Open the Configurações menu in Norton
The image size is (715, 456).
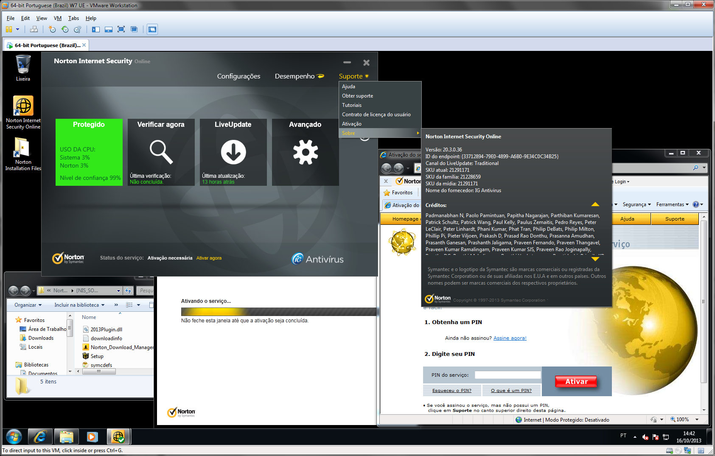coord(238,76)
